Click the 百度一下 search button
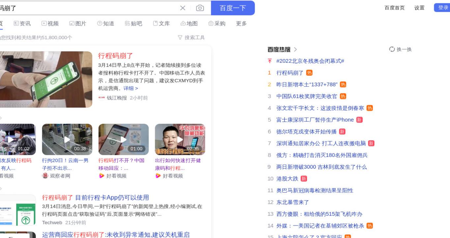The width and height of the screenshot is (450, 238). click(x=233, y=8)
